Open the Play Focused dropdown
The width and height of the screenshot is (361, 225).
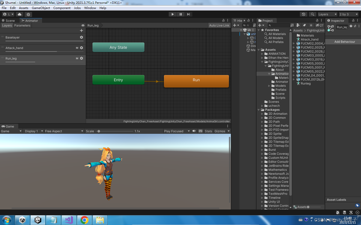pyautogui.click(x=177, y=131)
